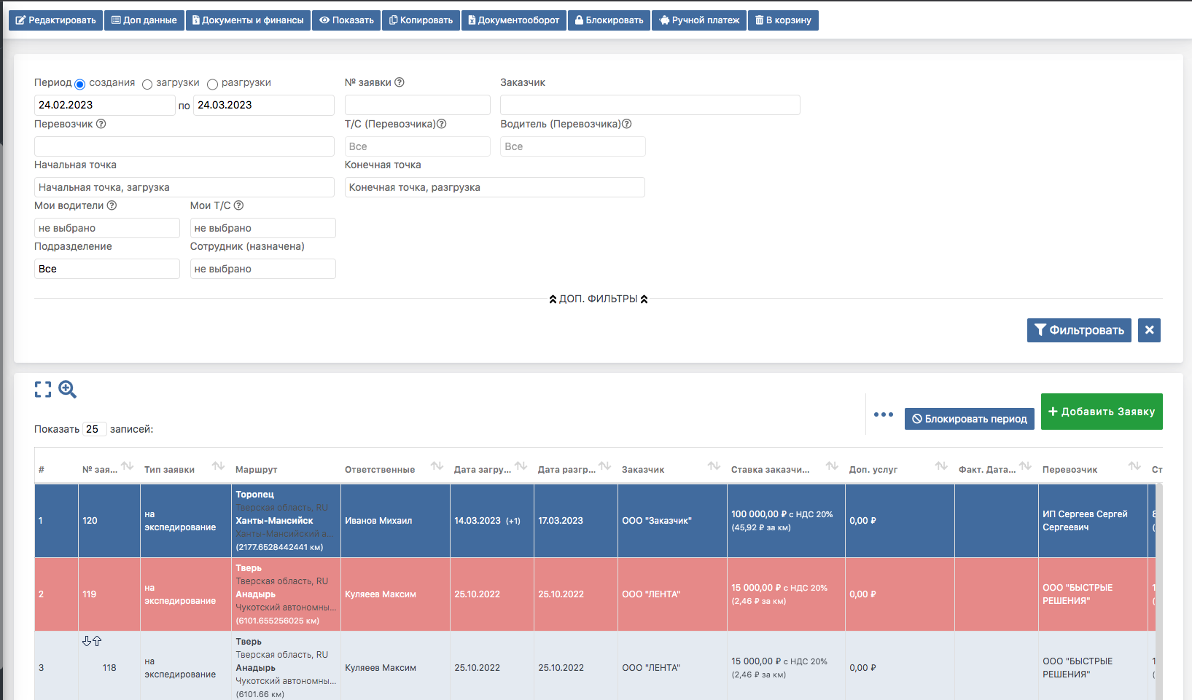The height and width of the screenshot is (700, 1192).
Task: Open Документооборот from the top toolbar
Action: tap(513, 20)
